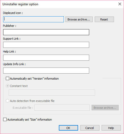
Task: Close the Uninstaller register option window
Action: pos(120,4)
